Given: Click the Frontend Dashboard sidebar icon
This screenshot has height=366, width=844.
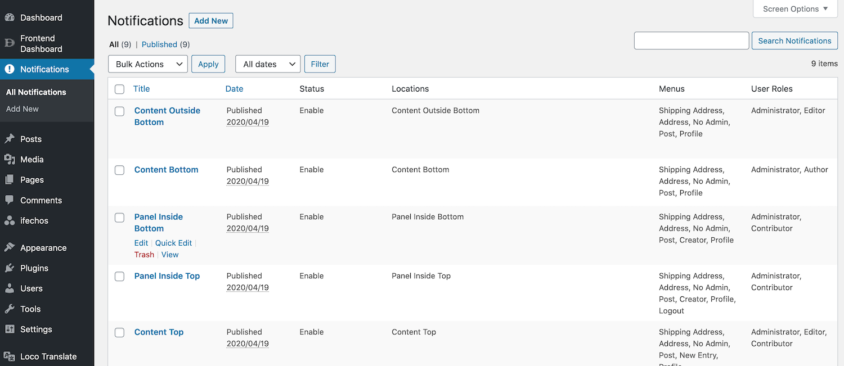Looking at the screenshot, I should 10,43.
